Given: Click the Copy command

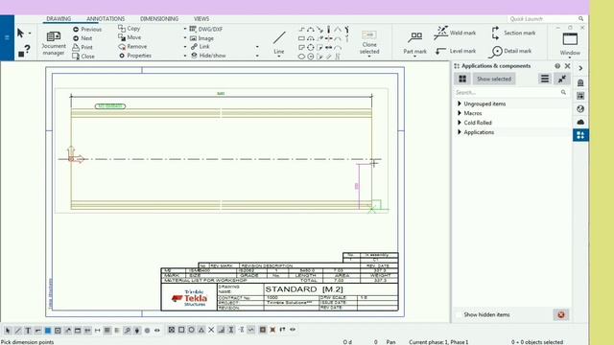Looking at the screenshot, I should (129, 29).
